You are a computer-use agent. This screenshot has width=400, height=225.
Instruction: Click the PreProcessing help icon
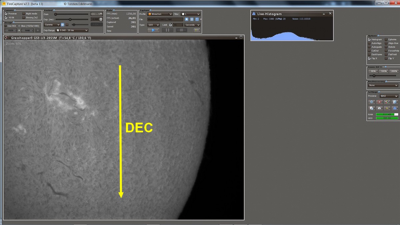coord(386,81)
